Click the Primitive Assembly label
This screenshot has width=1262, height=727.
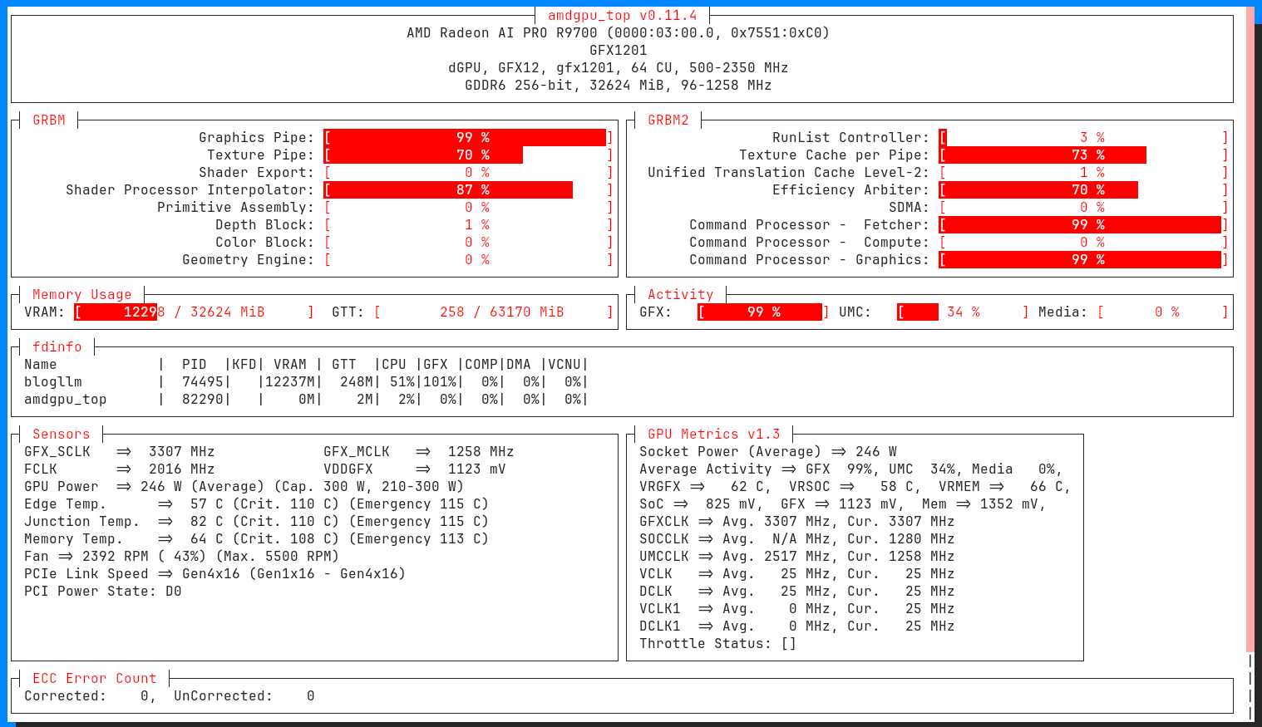coord(235,207)
